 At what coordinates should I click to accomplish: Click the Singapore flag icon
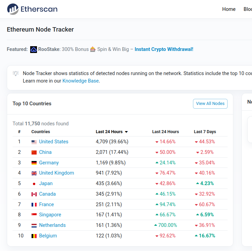(34, 214)
